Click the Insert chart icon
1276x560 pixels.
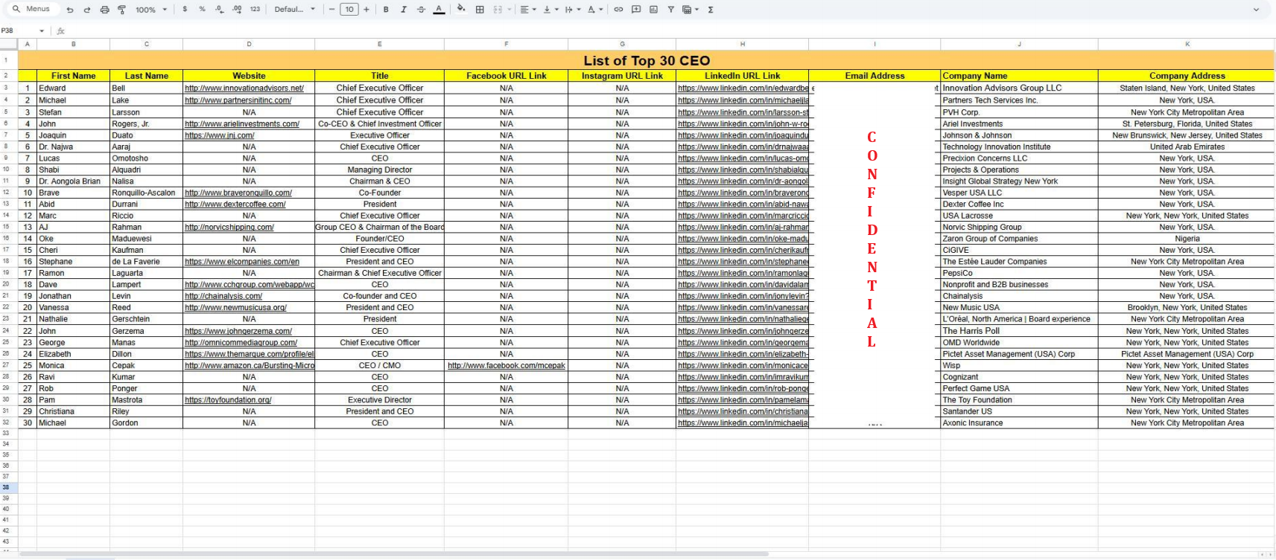(x=653, y=10)
